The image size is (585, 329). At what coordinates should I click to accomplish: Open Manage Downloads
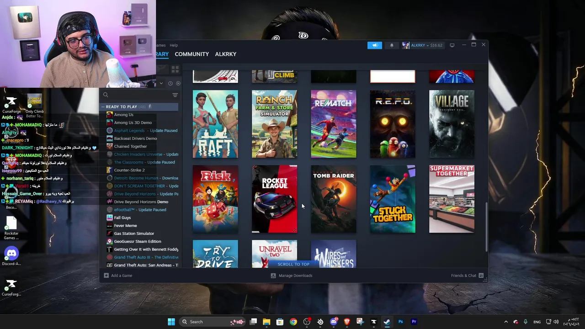point(292,276)
